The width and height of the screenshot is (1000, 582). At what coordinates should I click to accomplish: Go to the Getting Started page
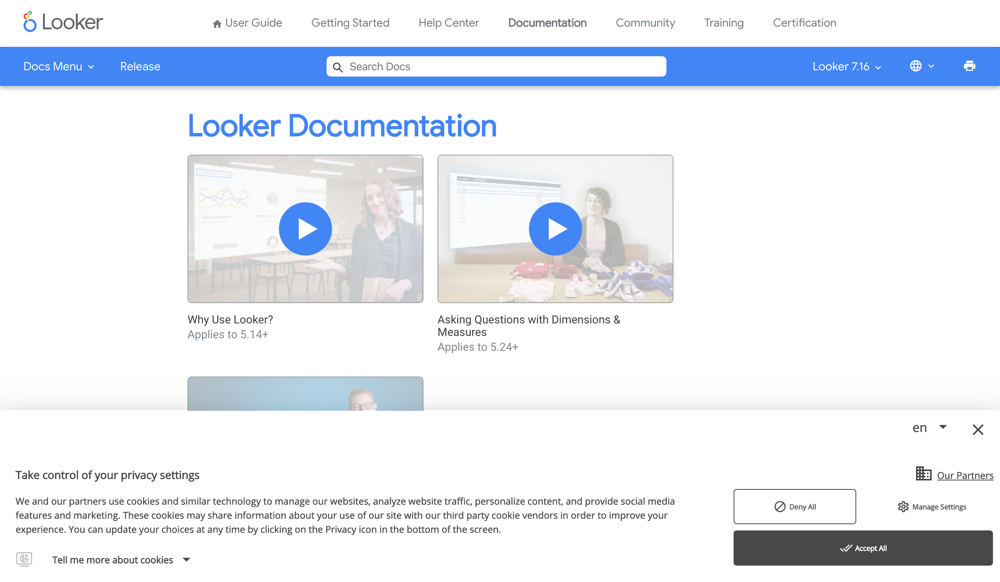click(x=350, y=23)
